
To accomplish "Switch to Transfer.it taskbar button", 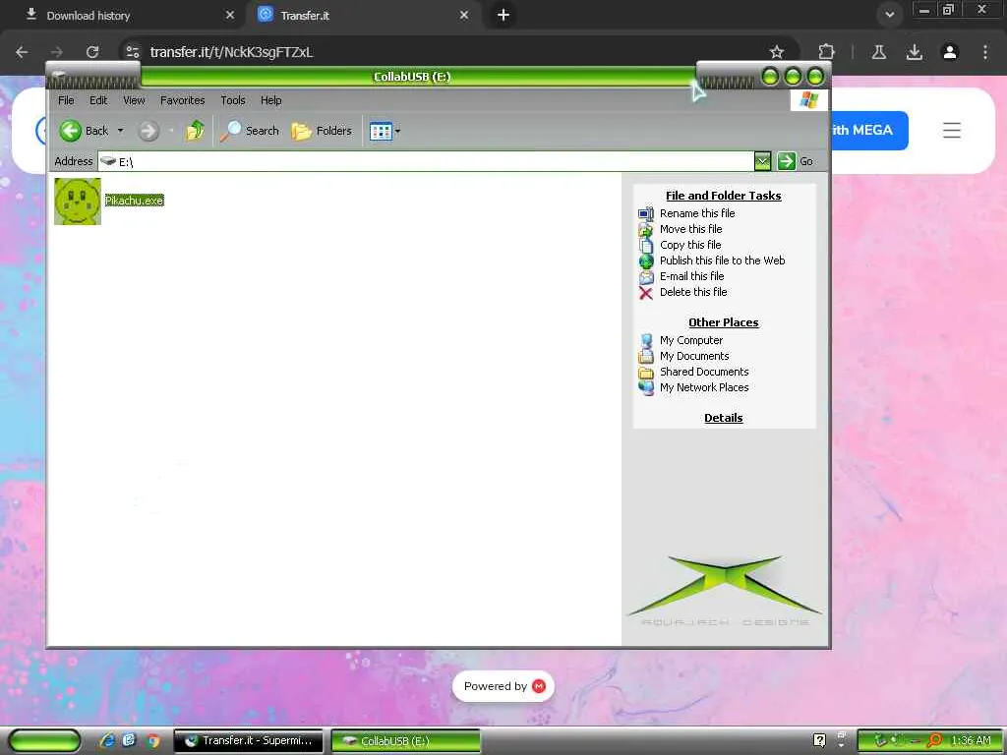I will pyautogui.click(x=249, y=741).
